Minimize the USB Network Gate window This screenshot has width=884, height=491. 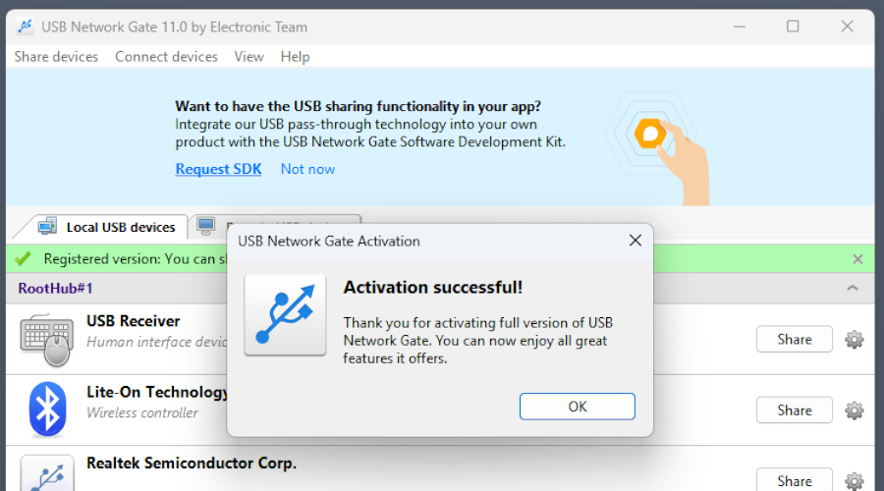click(x=740, y=27)
